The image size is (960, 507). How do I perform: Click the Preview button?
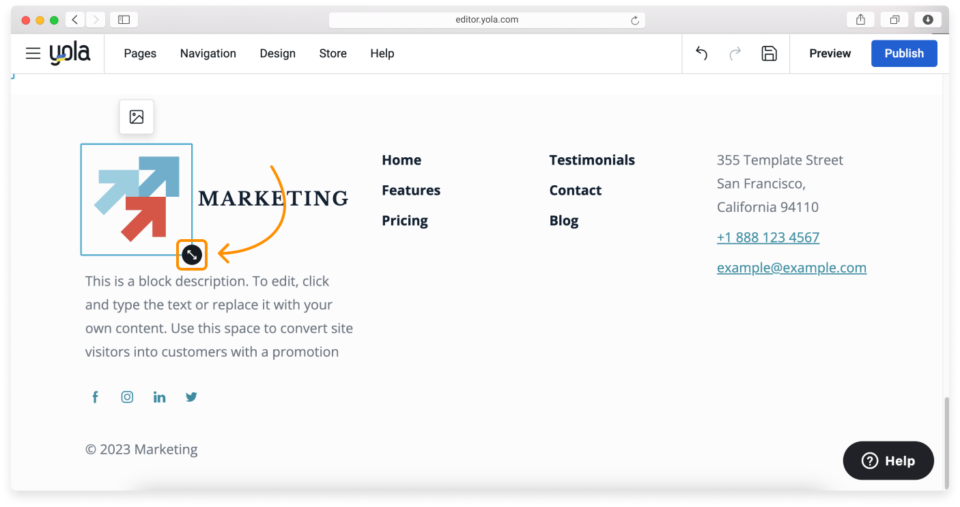click(830, 53)
